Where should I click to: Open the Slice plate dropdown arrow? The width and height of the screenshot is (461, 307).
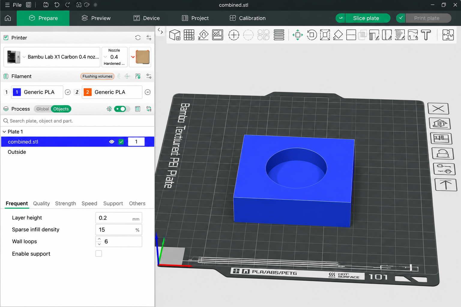[340, 18]
